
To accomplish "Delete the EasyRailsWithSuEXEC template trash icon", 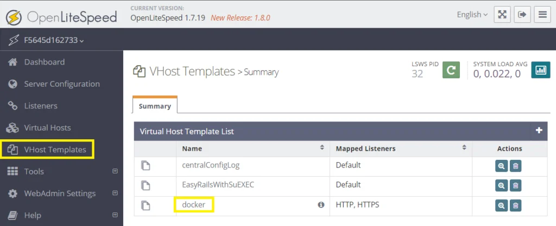I will pyautogui.click(x=516, y=185).
